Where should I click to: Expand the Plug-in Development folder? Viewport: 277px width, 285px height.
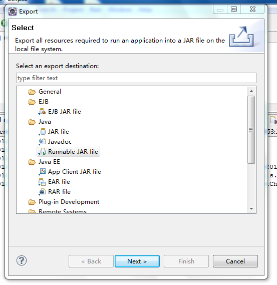click(x=32, y=202)
